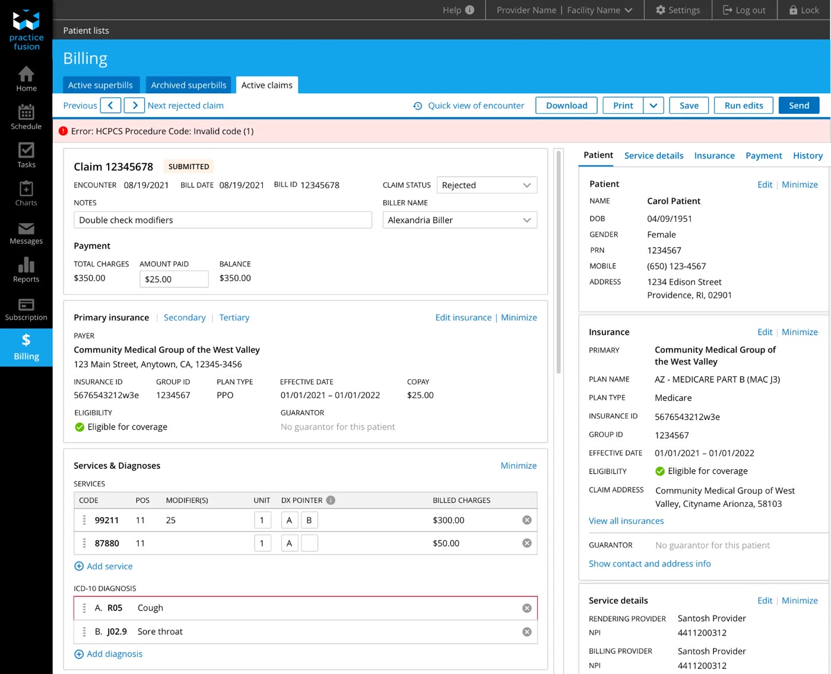Remove diagnosis R05 Cough
The image size is (831, 674).
(526, 608)
